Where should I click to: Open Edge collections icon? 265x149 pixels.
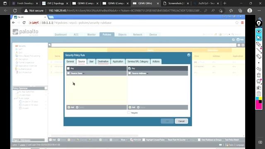[x=240, y=11]
